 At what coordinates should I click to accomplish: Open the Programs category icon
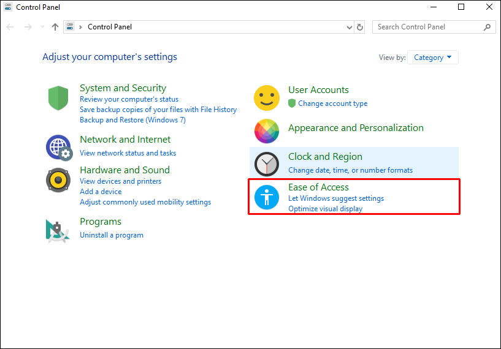click(x=57, y=230)
